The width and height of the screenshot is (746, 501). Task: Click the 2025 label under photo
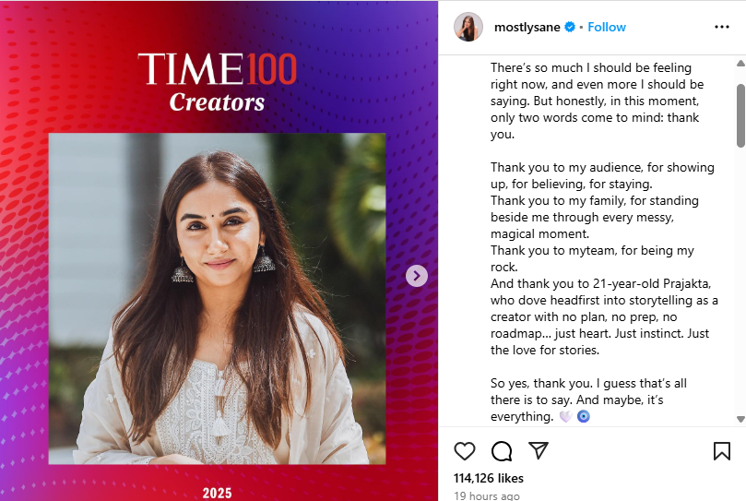[218, 493]
